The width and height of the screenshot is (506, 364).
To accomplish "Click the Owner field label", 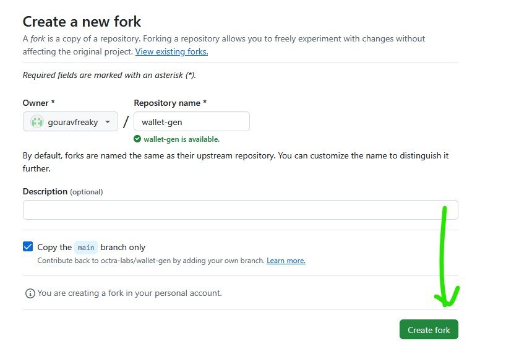I will click(x=39, y=103).
